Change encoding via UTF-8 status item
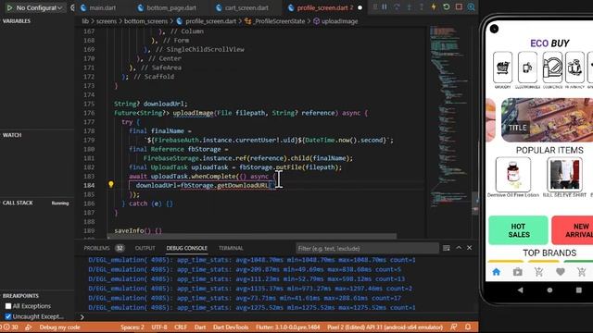The height and width of the screenshot is (333, 593). [159, 327]
